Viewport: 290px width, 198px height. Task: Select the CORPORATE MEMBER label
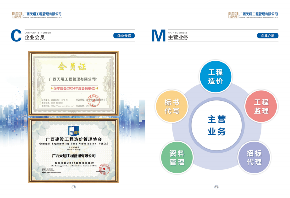click(38, 33)
